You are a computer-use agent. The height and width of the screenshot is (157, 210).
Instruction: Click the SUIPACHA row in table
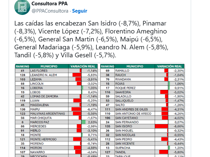coord(142,148)
